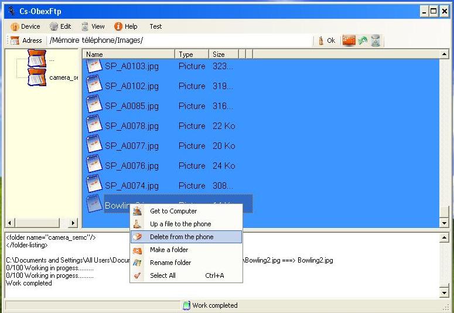The height and width of the screenshot is (313, 454).
Task: Click the green refresh icon beside Ok
Action: 363,40
